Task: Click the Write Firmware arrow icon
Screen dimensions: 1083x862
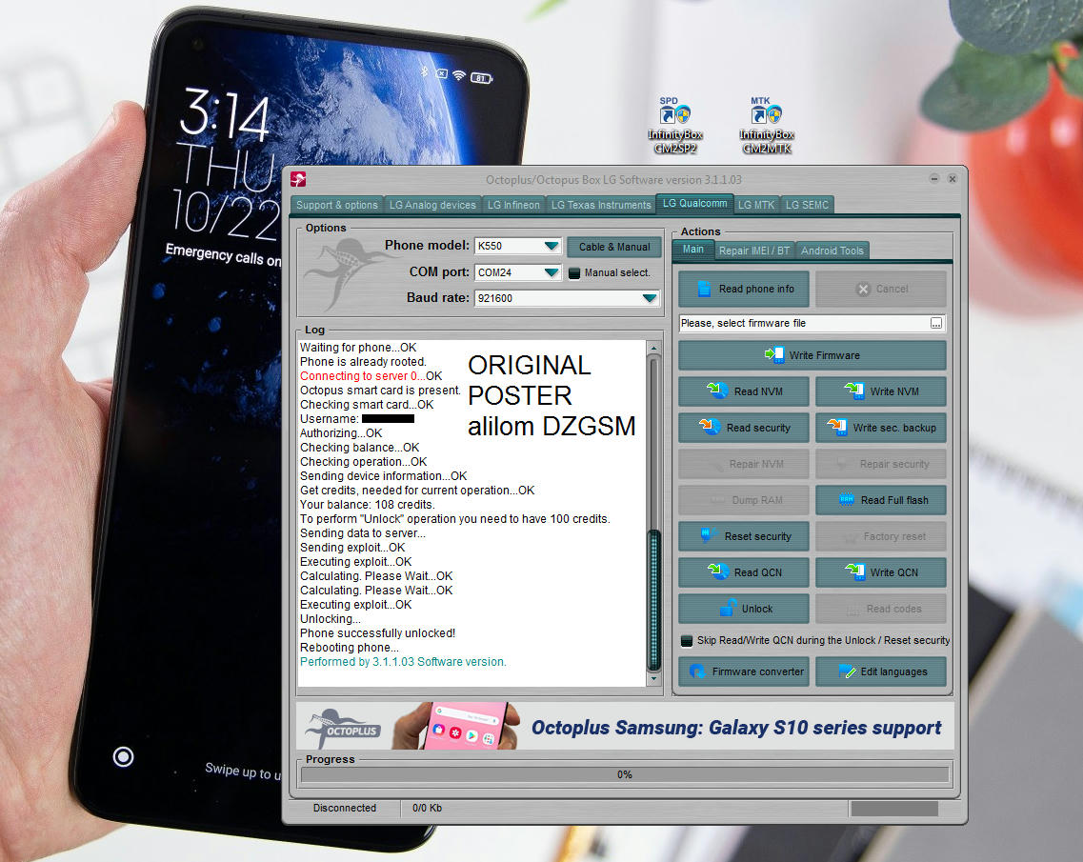Action: click(774, 355)
